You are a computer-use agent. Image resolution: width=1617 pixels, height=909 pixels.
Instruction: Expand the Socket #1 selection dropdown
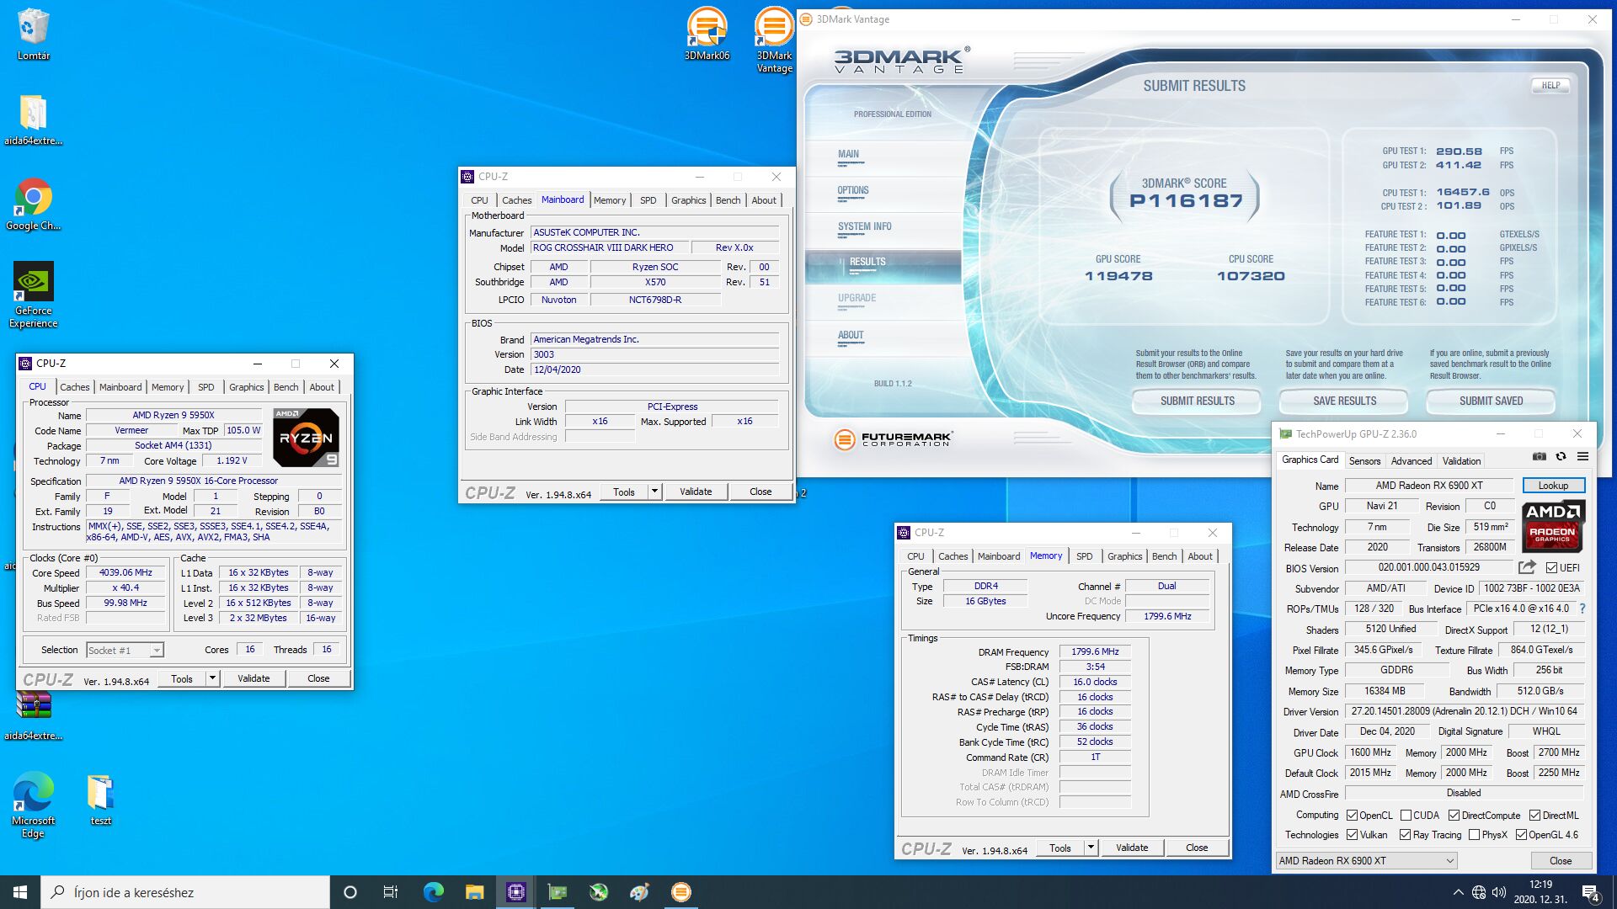pyautogui.click(x=156, y=651)
